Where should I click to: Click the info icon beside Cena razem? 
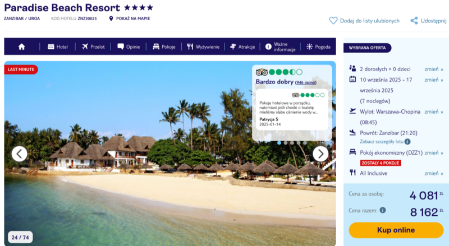pyautogui.click(x=383, y=210)
